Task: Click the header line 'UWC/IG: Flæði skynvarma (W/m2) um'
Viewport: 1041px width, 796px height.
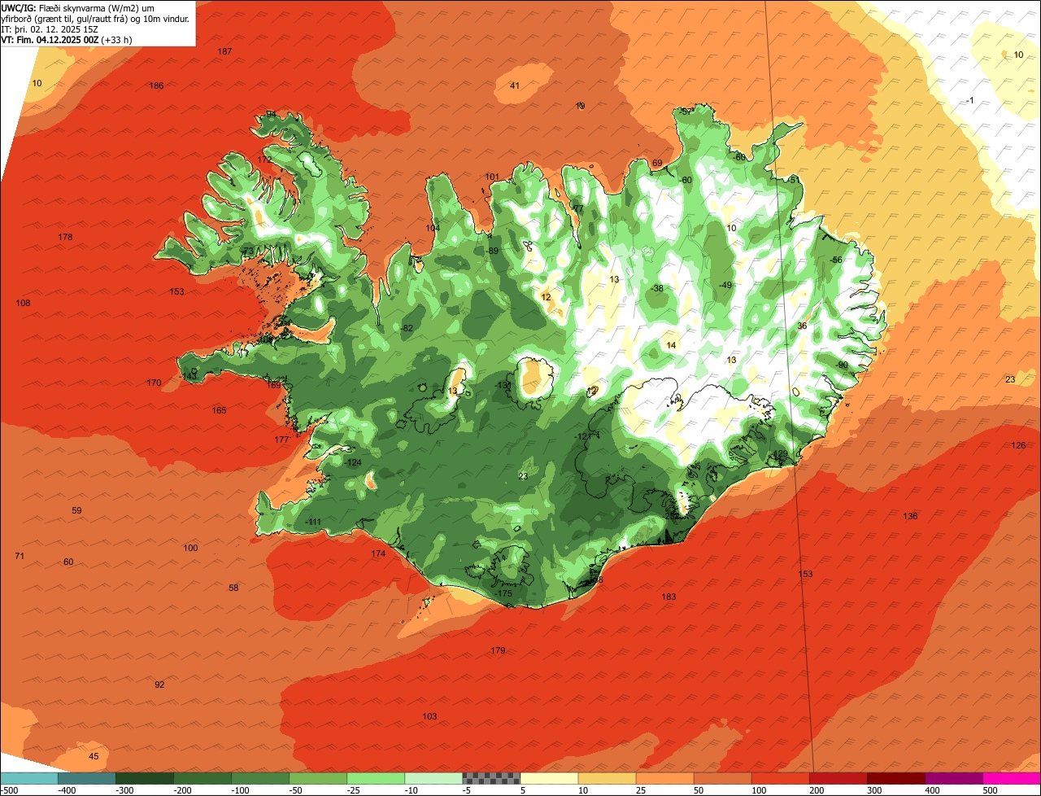Action: pyautogui.click(x=78, y=8)
